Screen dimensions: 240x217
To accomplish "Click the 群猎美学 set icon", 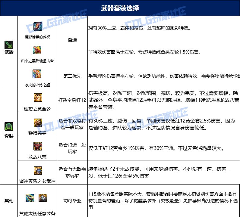I will click(x=37, y=122).
